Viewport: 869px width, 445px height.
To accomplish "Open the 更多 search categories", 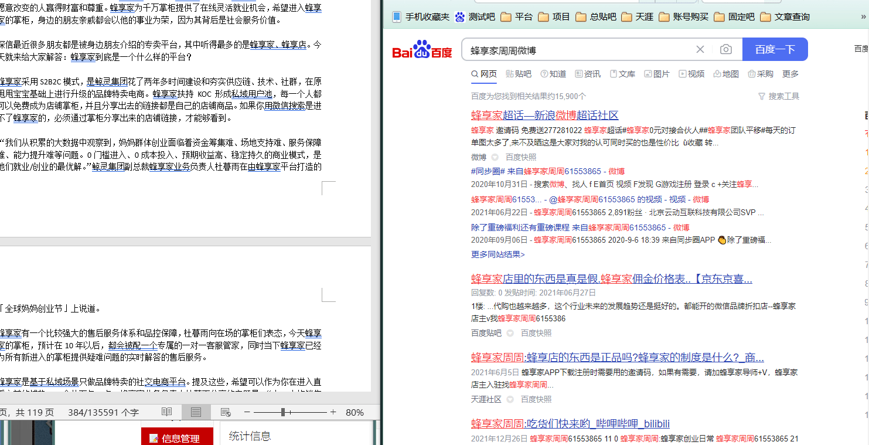I will coord(790,74).
